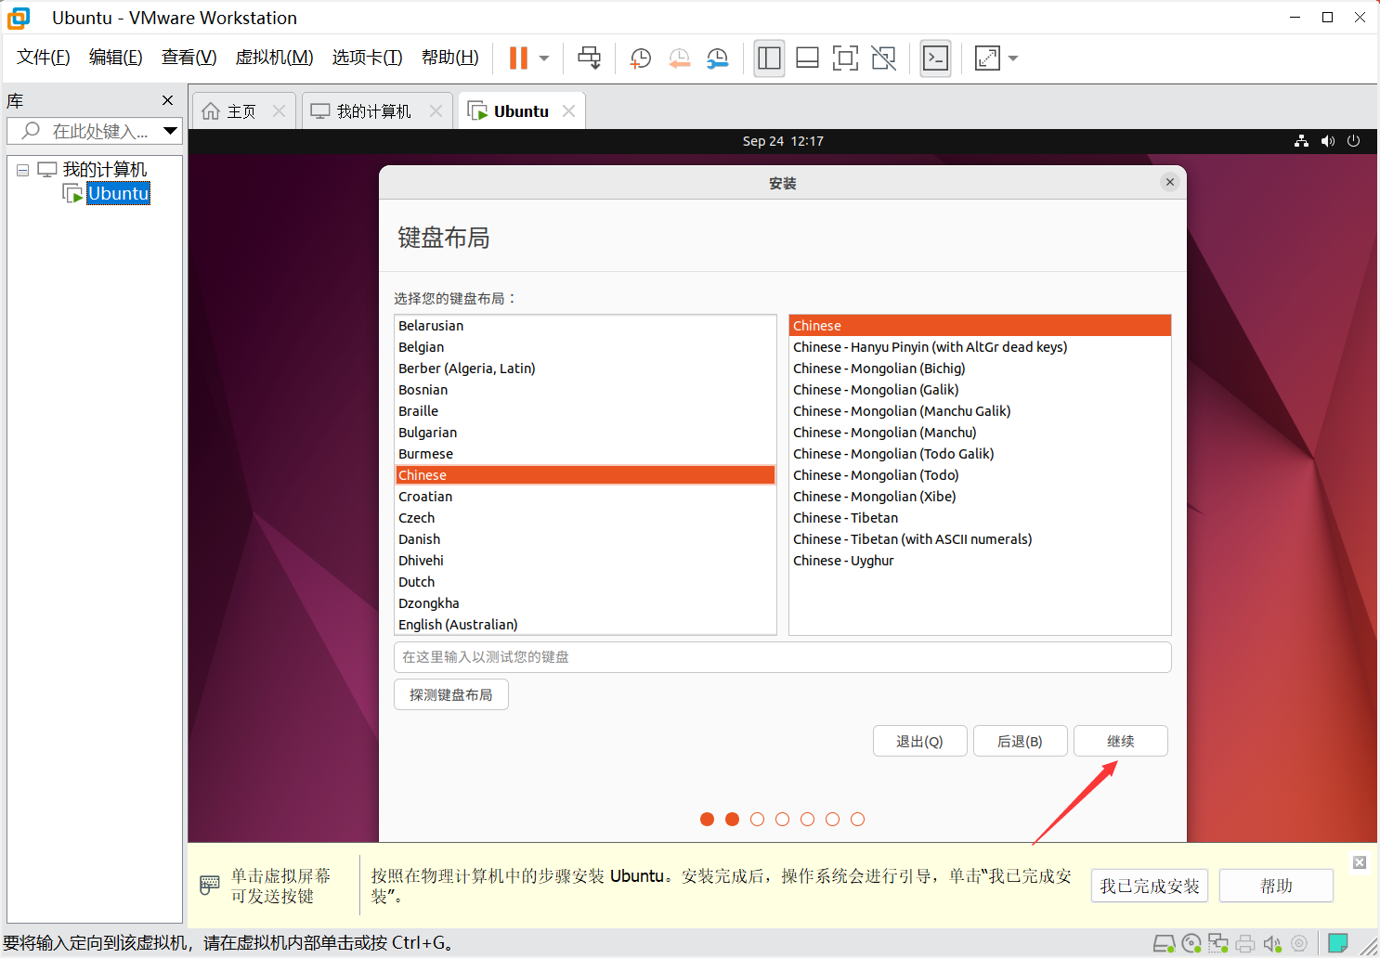Image resolution: width=1380 pixels, height=958 pixels.
Task: Take a snapshot of the virtual machine
Action: 641,58
